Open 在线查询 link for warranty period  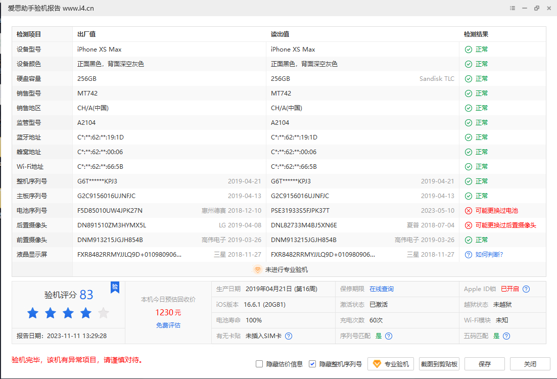coord(382,289)
